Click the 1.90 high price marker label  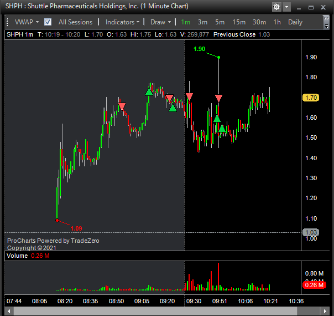point(200,49)
